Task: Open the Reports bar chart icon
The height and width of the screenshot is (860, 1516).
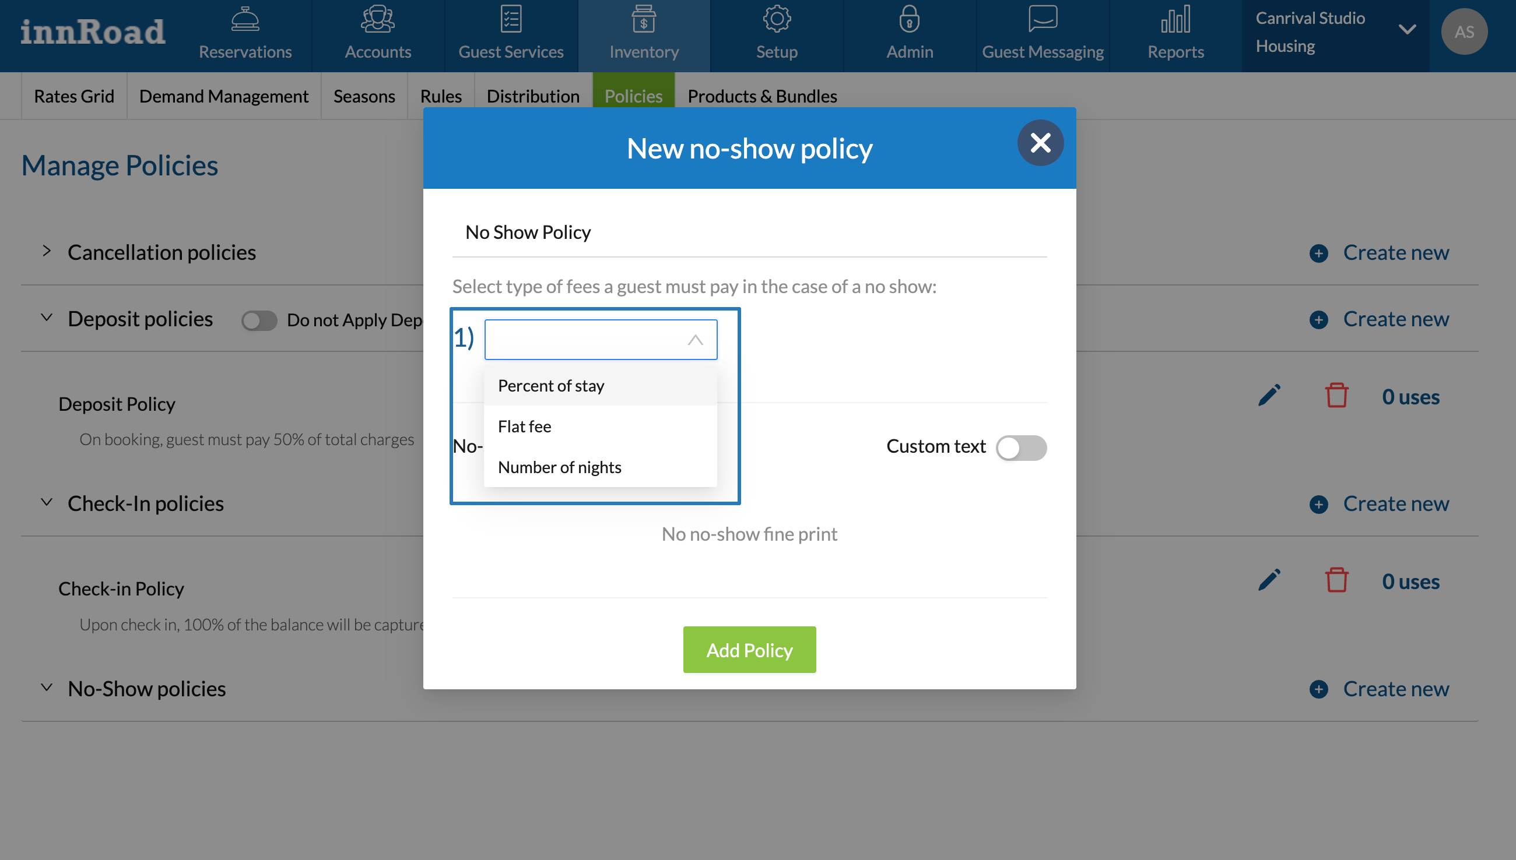Action: click(x=1175, y=19)
